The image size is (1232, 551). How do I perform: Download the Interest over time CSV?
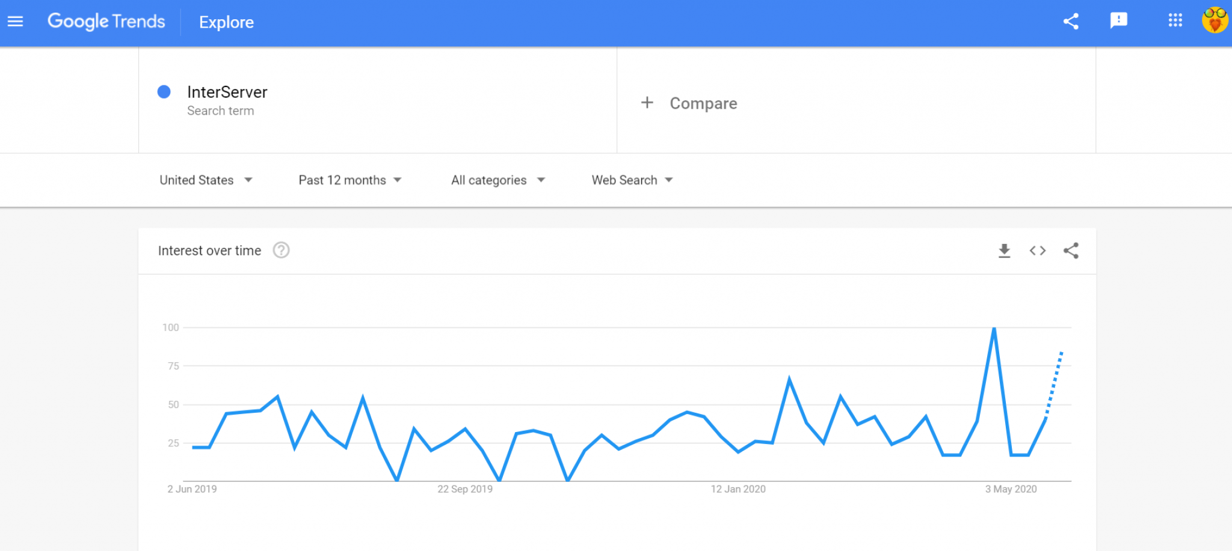1004,251
